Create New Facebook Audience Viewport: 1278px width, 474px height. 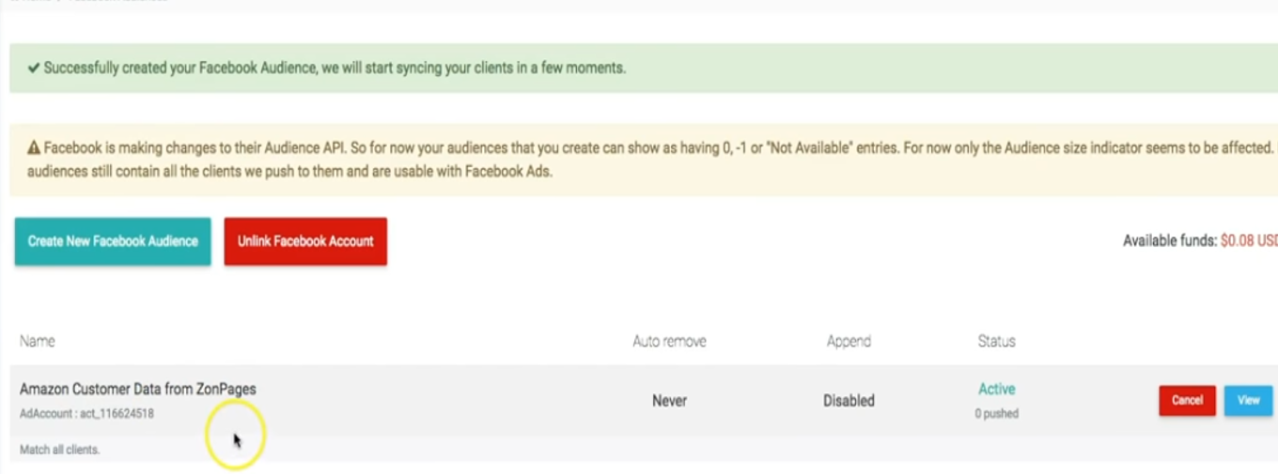tap(113, 241)
